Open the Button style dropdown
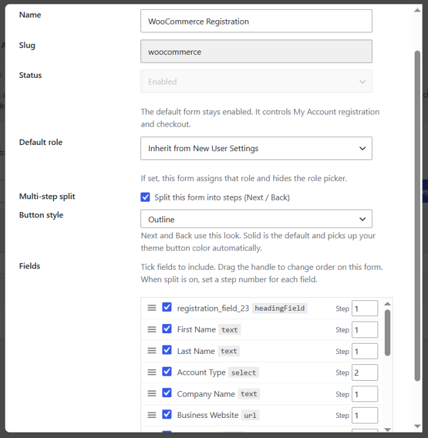Viewport: 428px width, 438px height. tap(256, 219)
